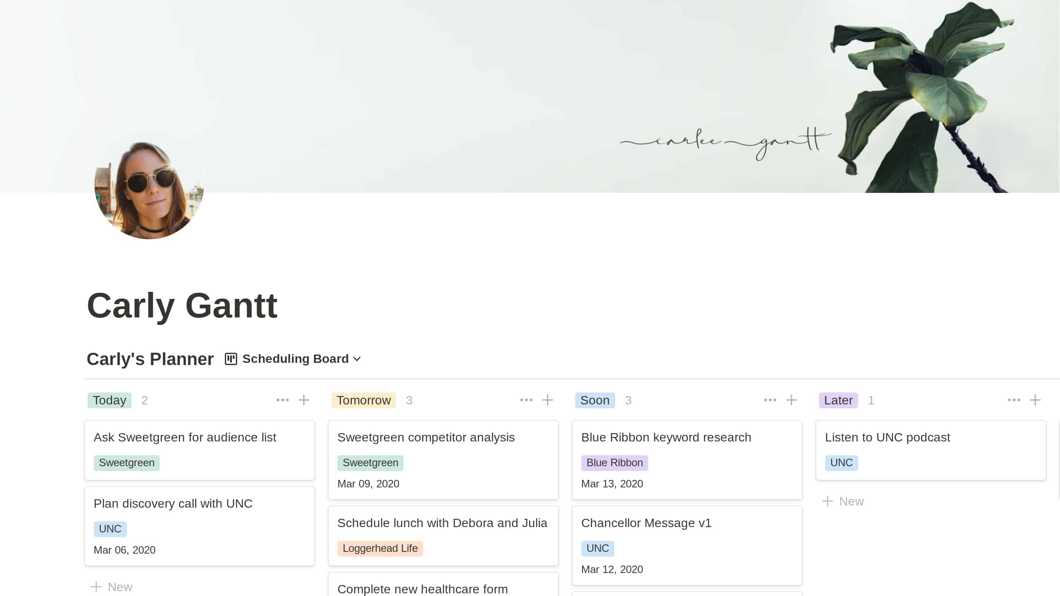1060x596 pixels.
Task: Open the Today column options menu
Action: (x=282, y=400)
